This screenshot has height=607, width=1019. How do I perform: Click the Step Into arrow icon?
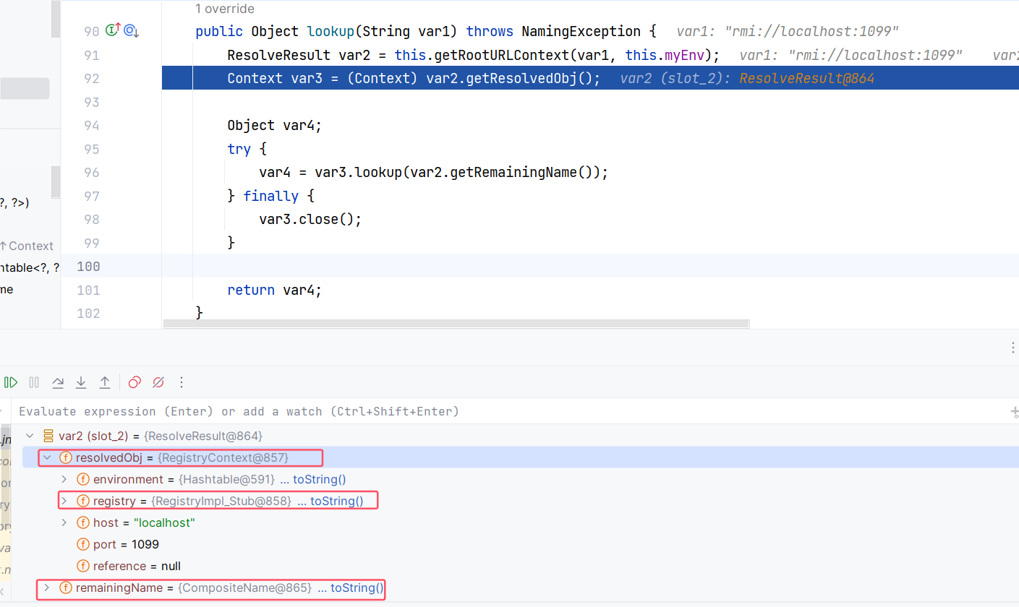[x=81, y=382]
